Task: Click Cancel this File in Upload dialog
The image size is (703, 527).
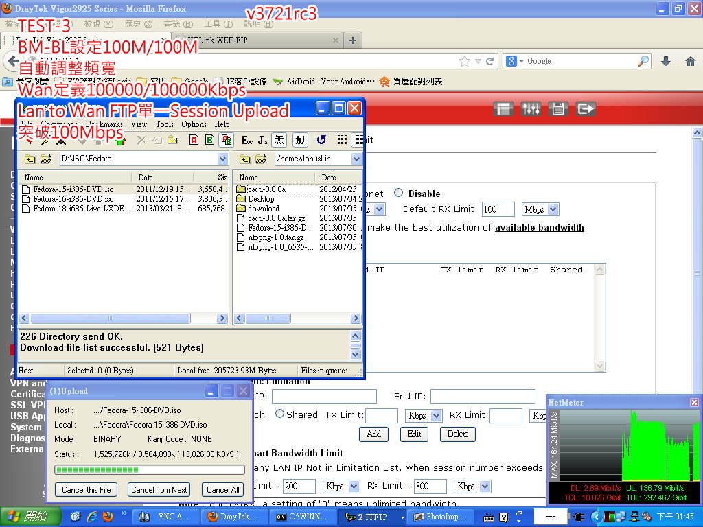Action: pyautogui.click(x=86, y=490)
